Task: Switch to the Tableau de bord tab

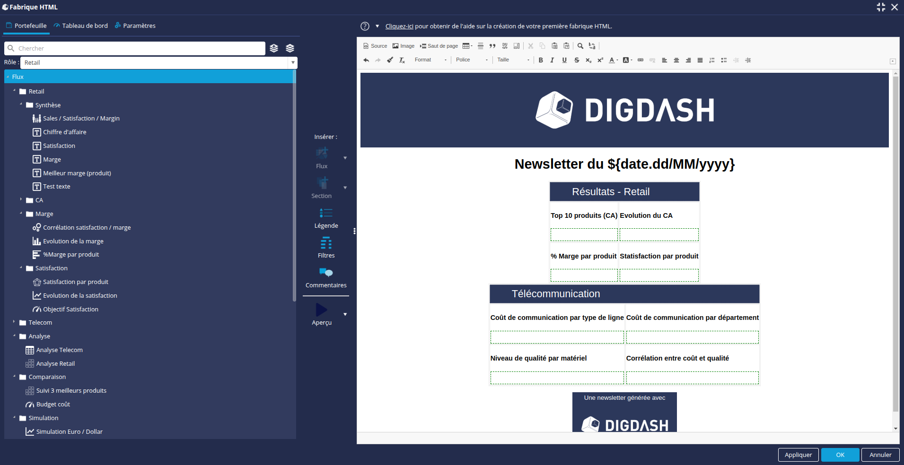Action: [x=81, y=26]
